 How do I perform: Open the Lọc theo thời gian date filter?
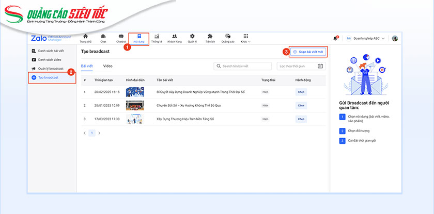point(301,66)
